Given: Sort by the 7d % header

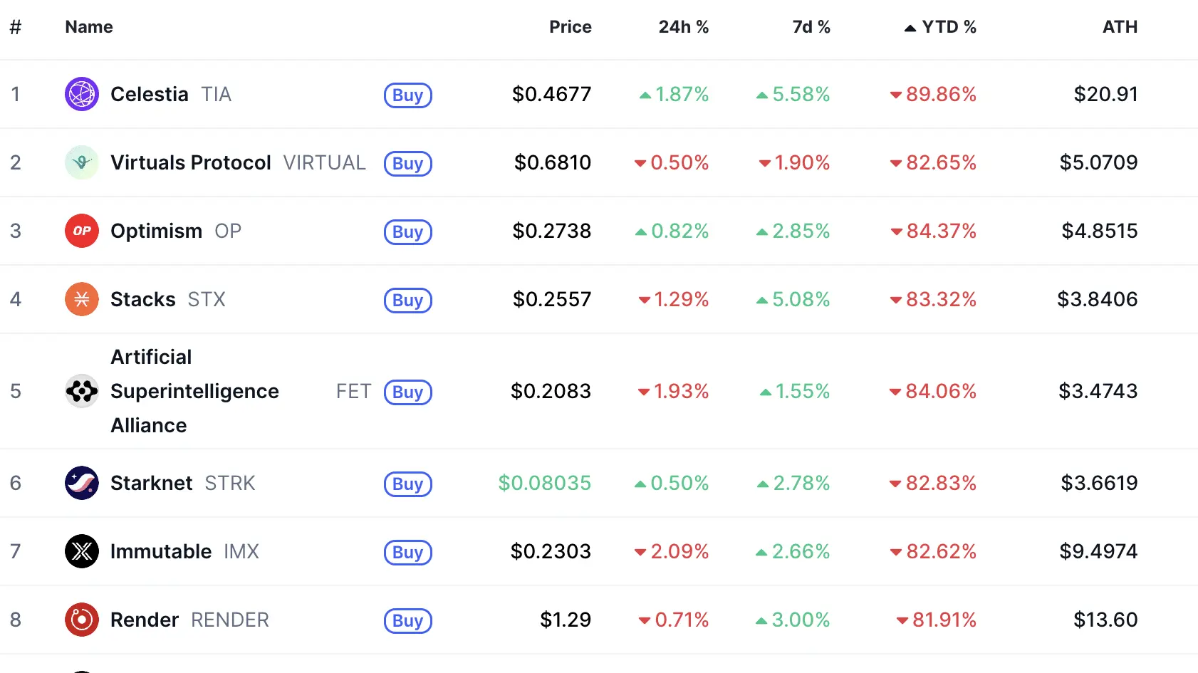Looking at the screenshot, I should [x=811, y=27].
